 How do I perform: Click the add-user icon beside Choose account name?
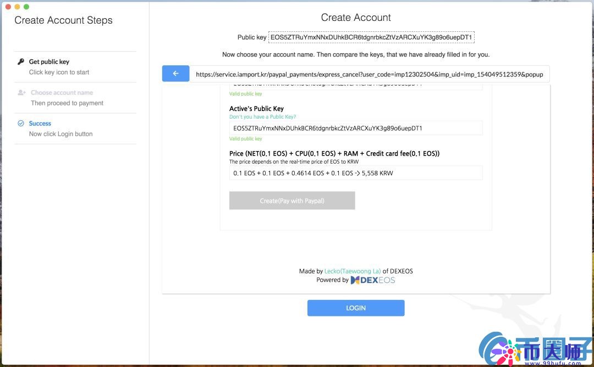click(x=21, y=93)
